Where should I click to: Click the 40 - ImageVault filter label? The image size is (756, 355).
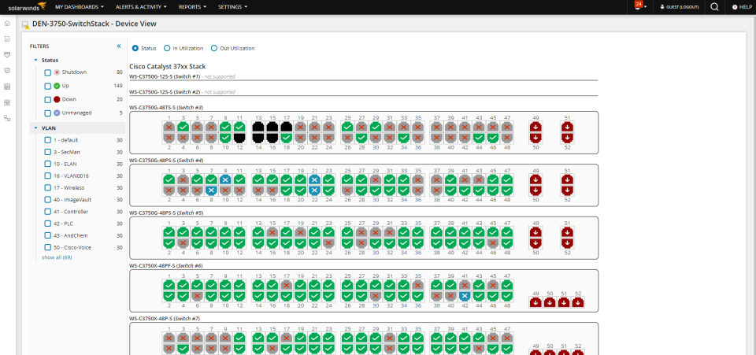click(72, 199)
